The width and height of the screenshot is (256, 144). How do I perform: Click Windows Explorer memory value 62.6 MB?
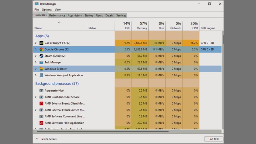point(142,69)
